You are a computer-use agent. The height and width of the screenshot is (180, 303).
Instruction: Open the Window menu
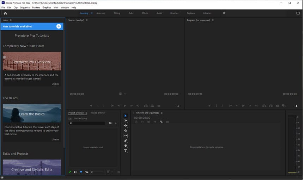click(65, 7)
